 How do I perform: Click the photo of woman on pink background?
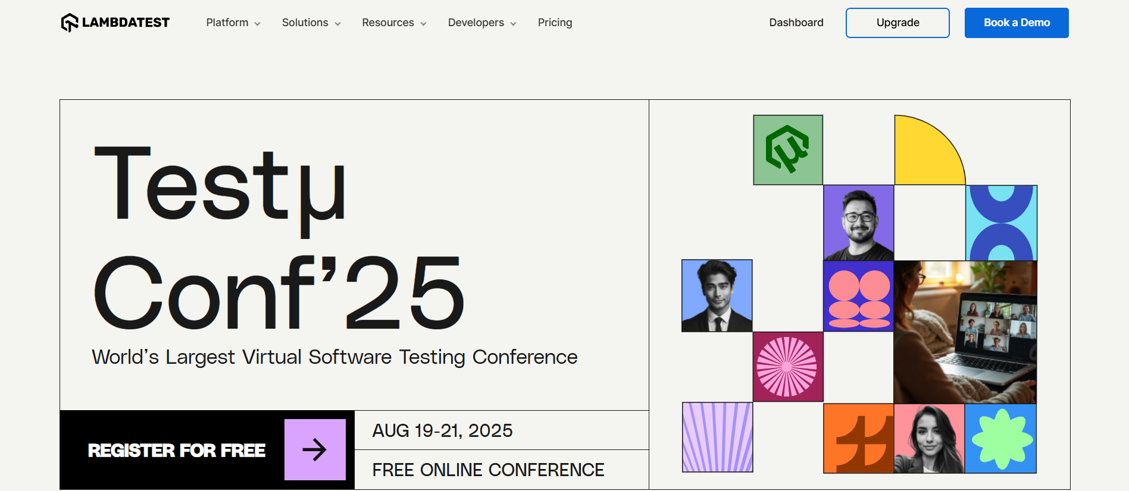929,439
